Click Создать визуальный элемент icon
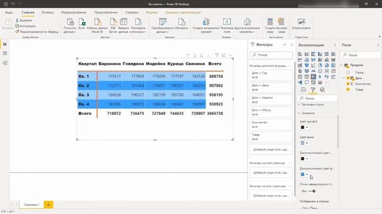This screenshot has height=214, width=382. pos(206,25)
